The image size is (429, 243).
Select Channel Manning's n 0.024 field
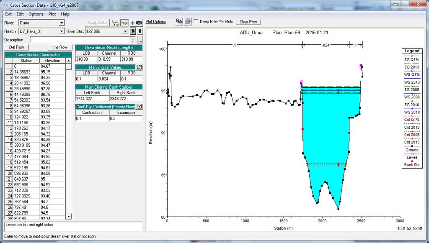click(x=109, y=79)
